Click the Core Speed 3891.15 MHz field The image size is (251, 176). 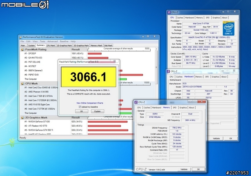tap(191, 57)
